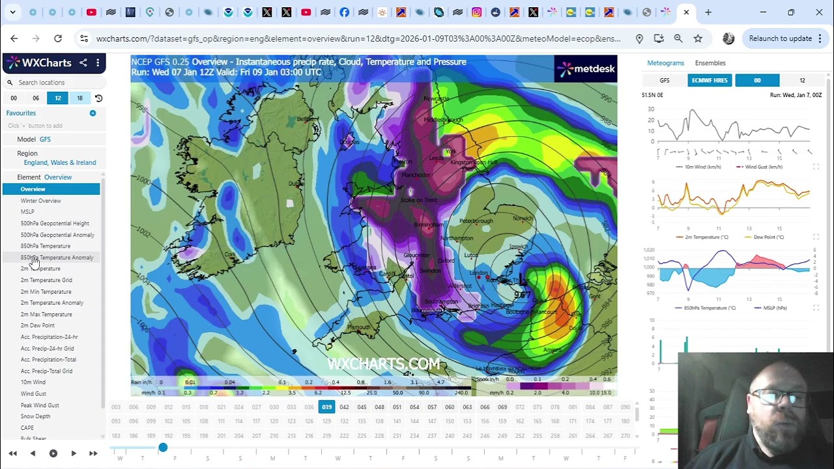Open the zoom magnifier in address bar
The height and width of the screenshot is (469, 834).
678,38
